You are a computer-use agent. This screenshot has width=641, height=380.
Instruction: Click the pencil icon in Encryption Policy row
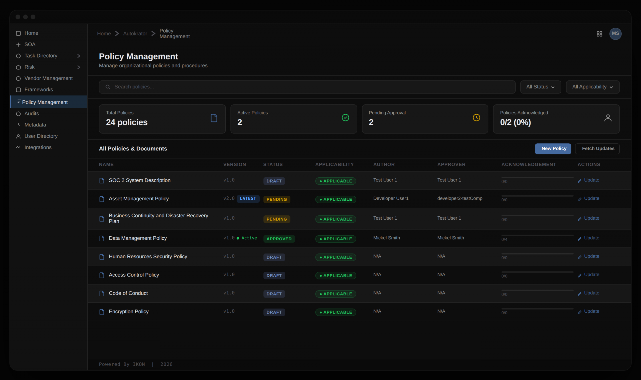pos(579,312)
